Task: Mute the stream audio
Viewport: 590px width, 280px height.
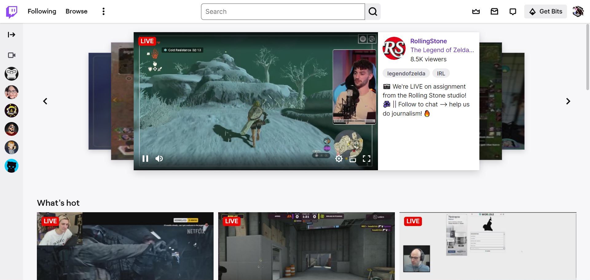Action: [x=159, y=159]
